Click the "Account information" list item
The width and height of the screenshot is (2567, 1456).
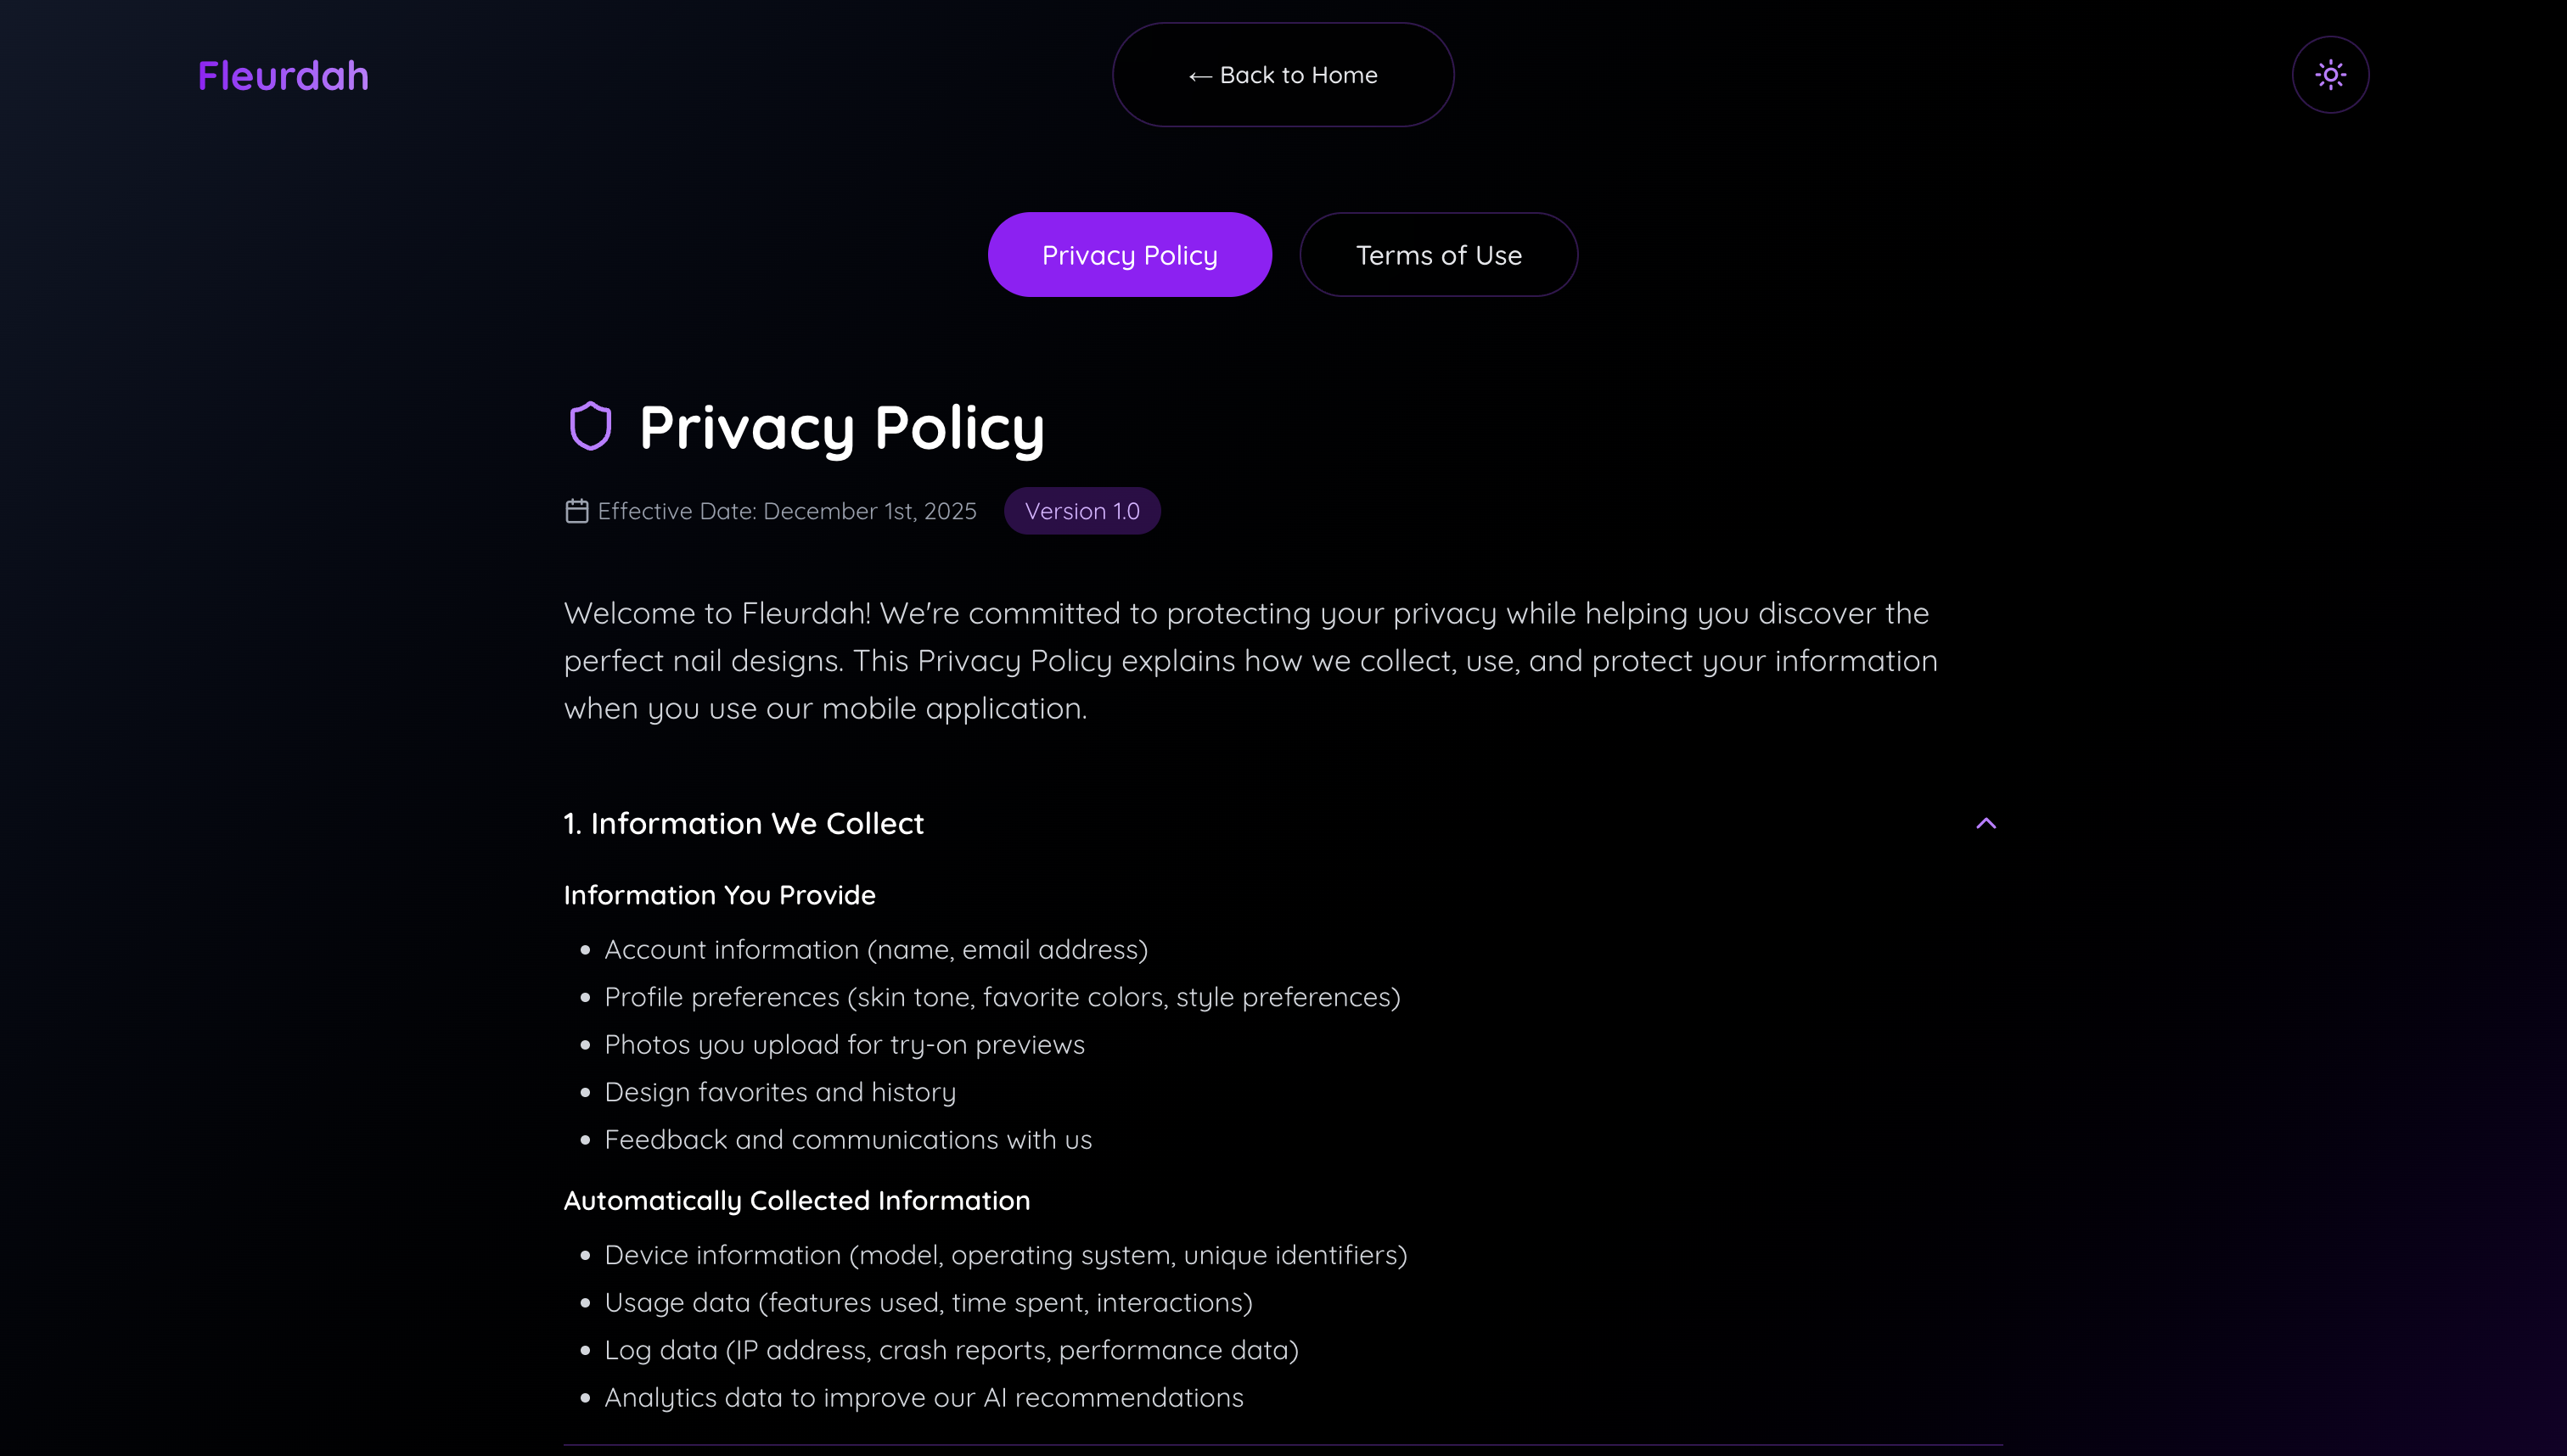[x=875, y=949]
